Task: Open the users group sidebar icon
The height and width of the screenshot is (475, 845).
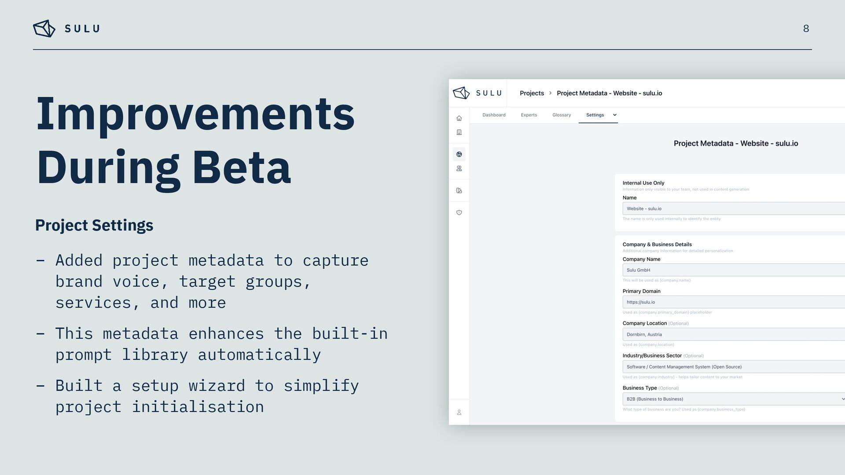Action: [x=459, y=168]
